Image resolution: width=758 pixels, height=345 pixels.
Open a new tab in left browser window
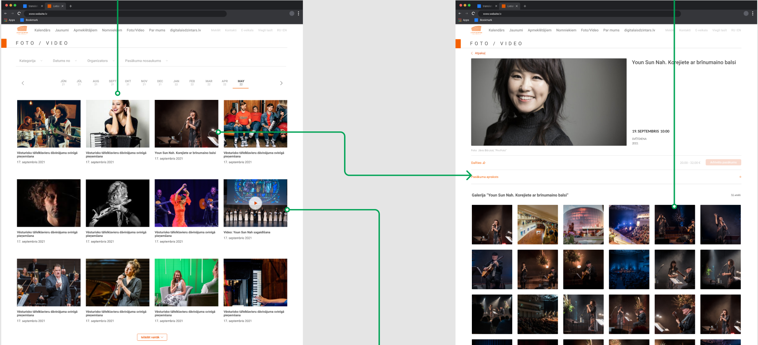point(71,6)
